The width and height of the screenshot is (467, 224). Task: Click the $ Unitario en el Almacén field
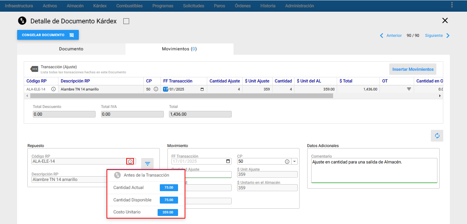click(x=267, y=188)
